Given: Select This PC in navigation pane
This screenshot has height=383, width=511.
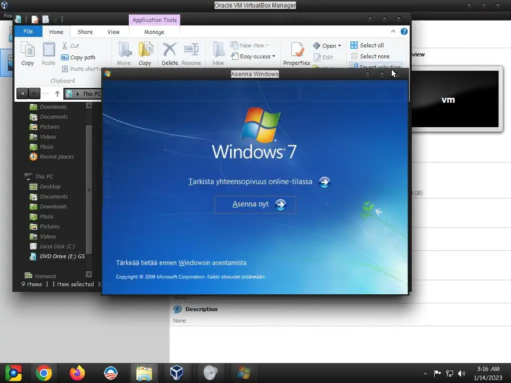Looking at the screenshot, I should (x=39, y=177).
